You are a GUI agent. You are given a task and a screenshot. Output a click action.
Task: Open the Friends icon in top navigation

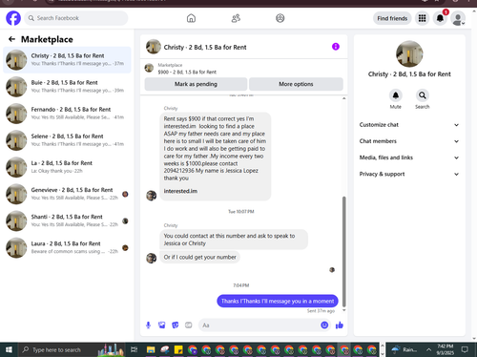236,18
